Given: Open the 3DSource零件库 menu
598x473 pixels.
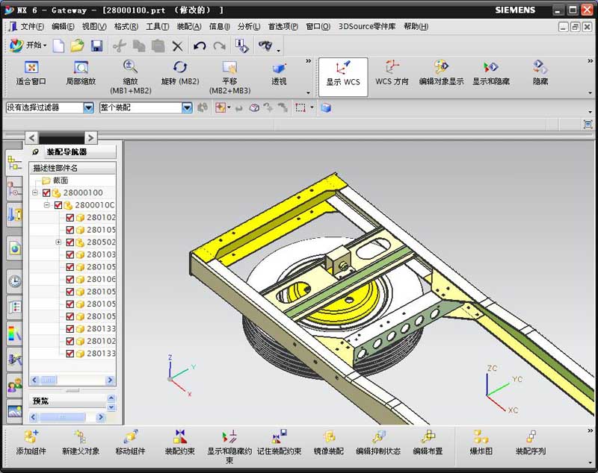Looking at the screenshot, I should click(x=367, y=27).
